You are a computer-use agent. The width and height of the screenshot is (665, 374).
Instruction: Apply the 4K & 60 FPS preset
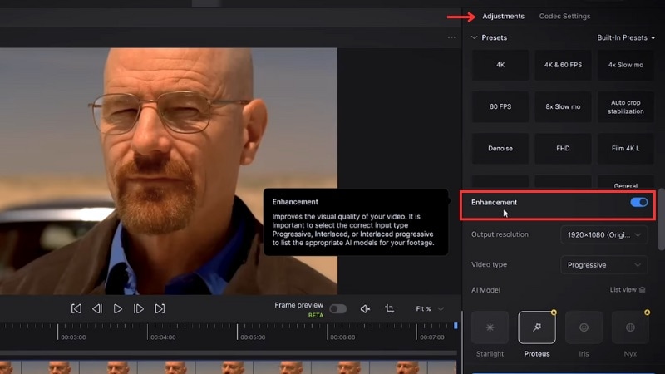[x=563, y=65]
